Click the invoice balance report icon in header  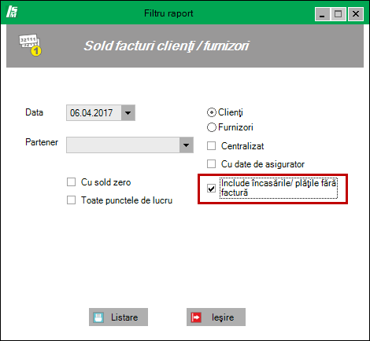(x=30, y=45)
